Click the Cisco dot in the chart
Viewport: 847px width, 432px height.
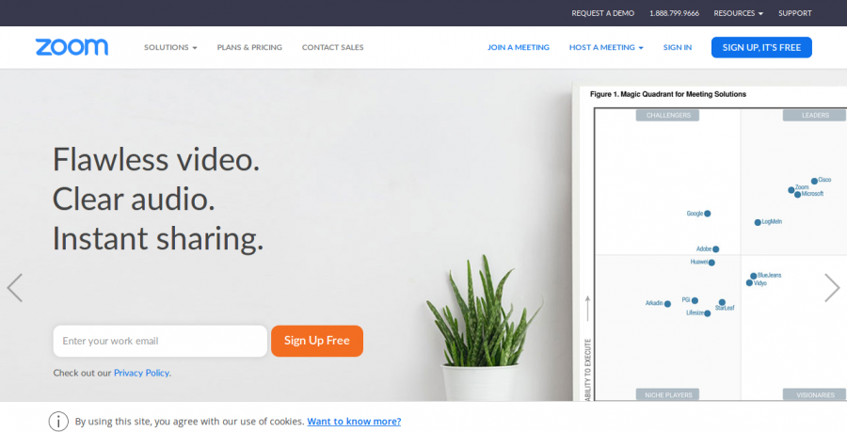(814, 182)
